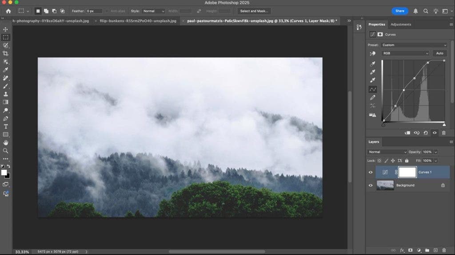Image resolution: width=455 pixels, height=255 pixels.
Task: Create a new group folder in Layers
Action: 427,250
